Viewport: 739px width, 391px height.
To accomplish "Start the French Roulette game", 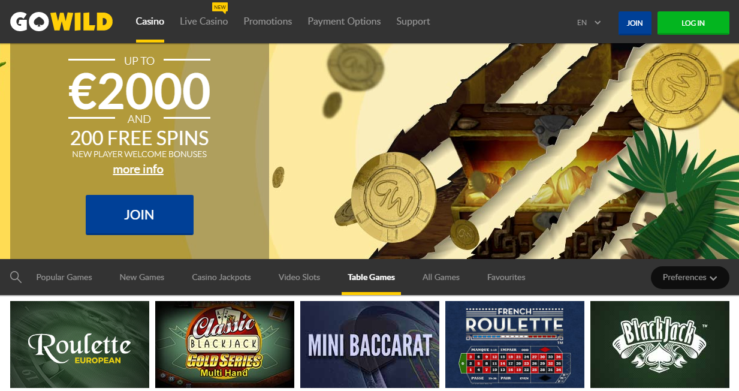I will pos(515,344).
